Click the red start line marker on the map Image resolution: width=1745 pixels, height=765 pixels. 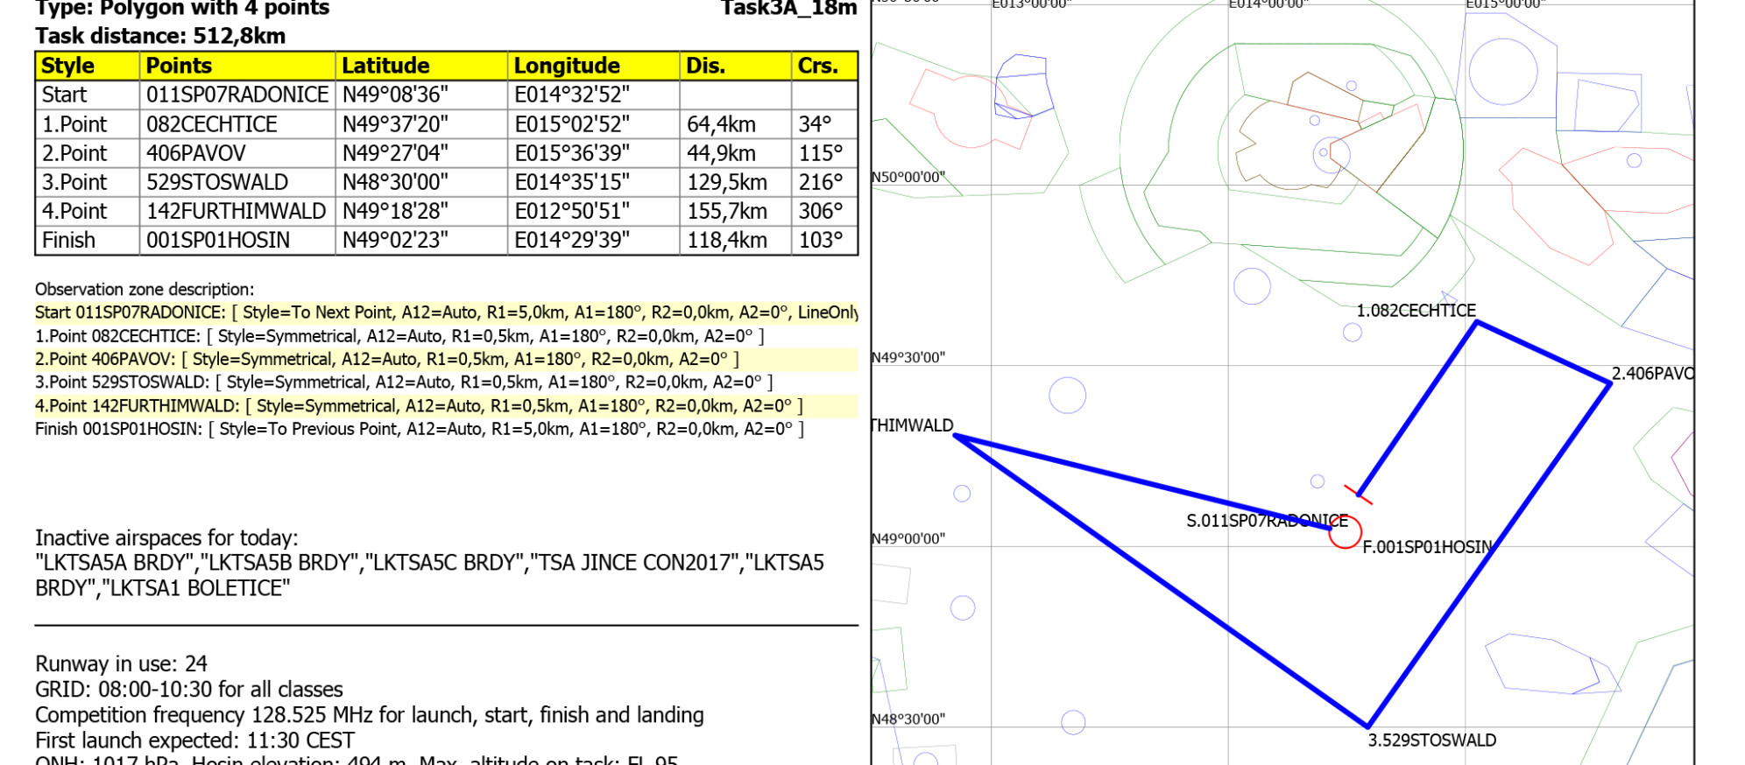click(x=1358, y=495)
